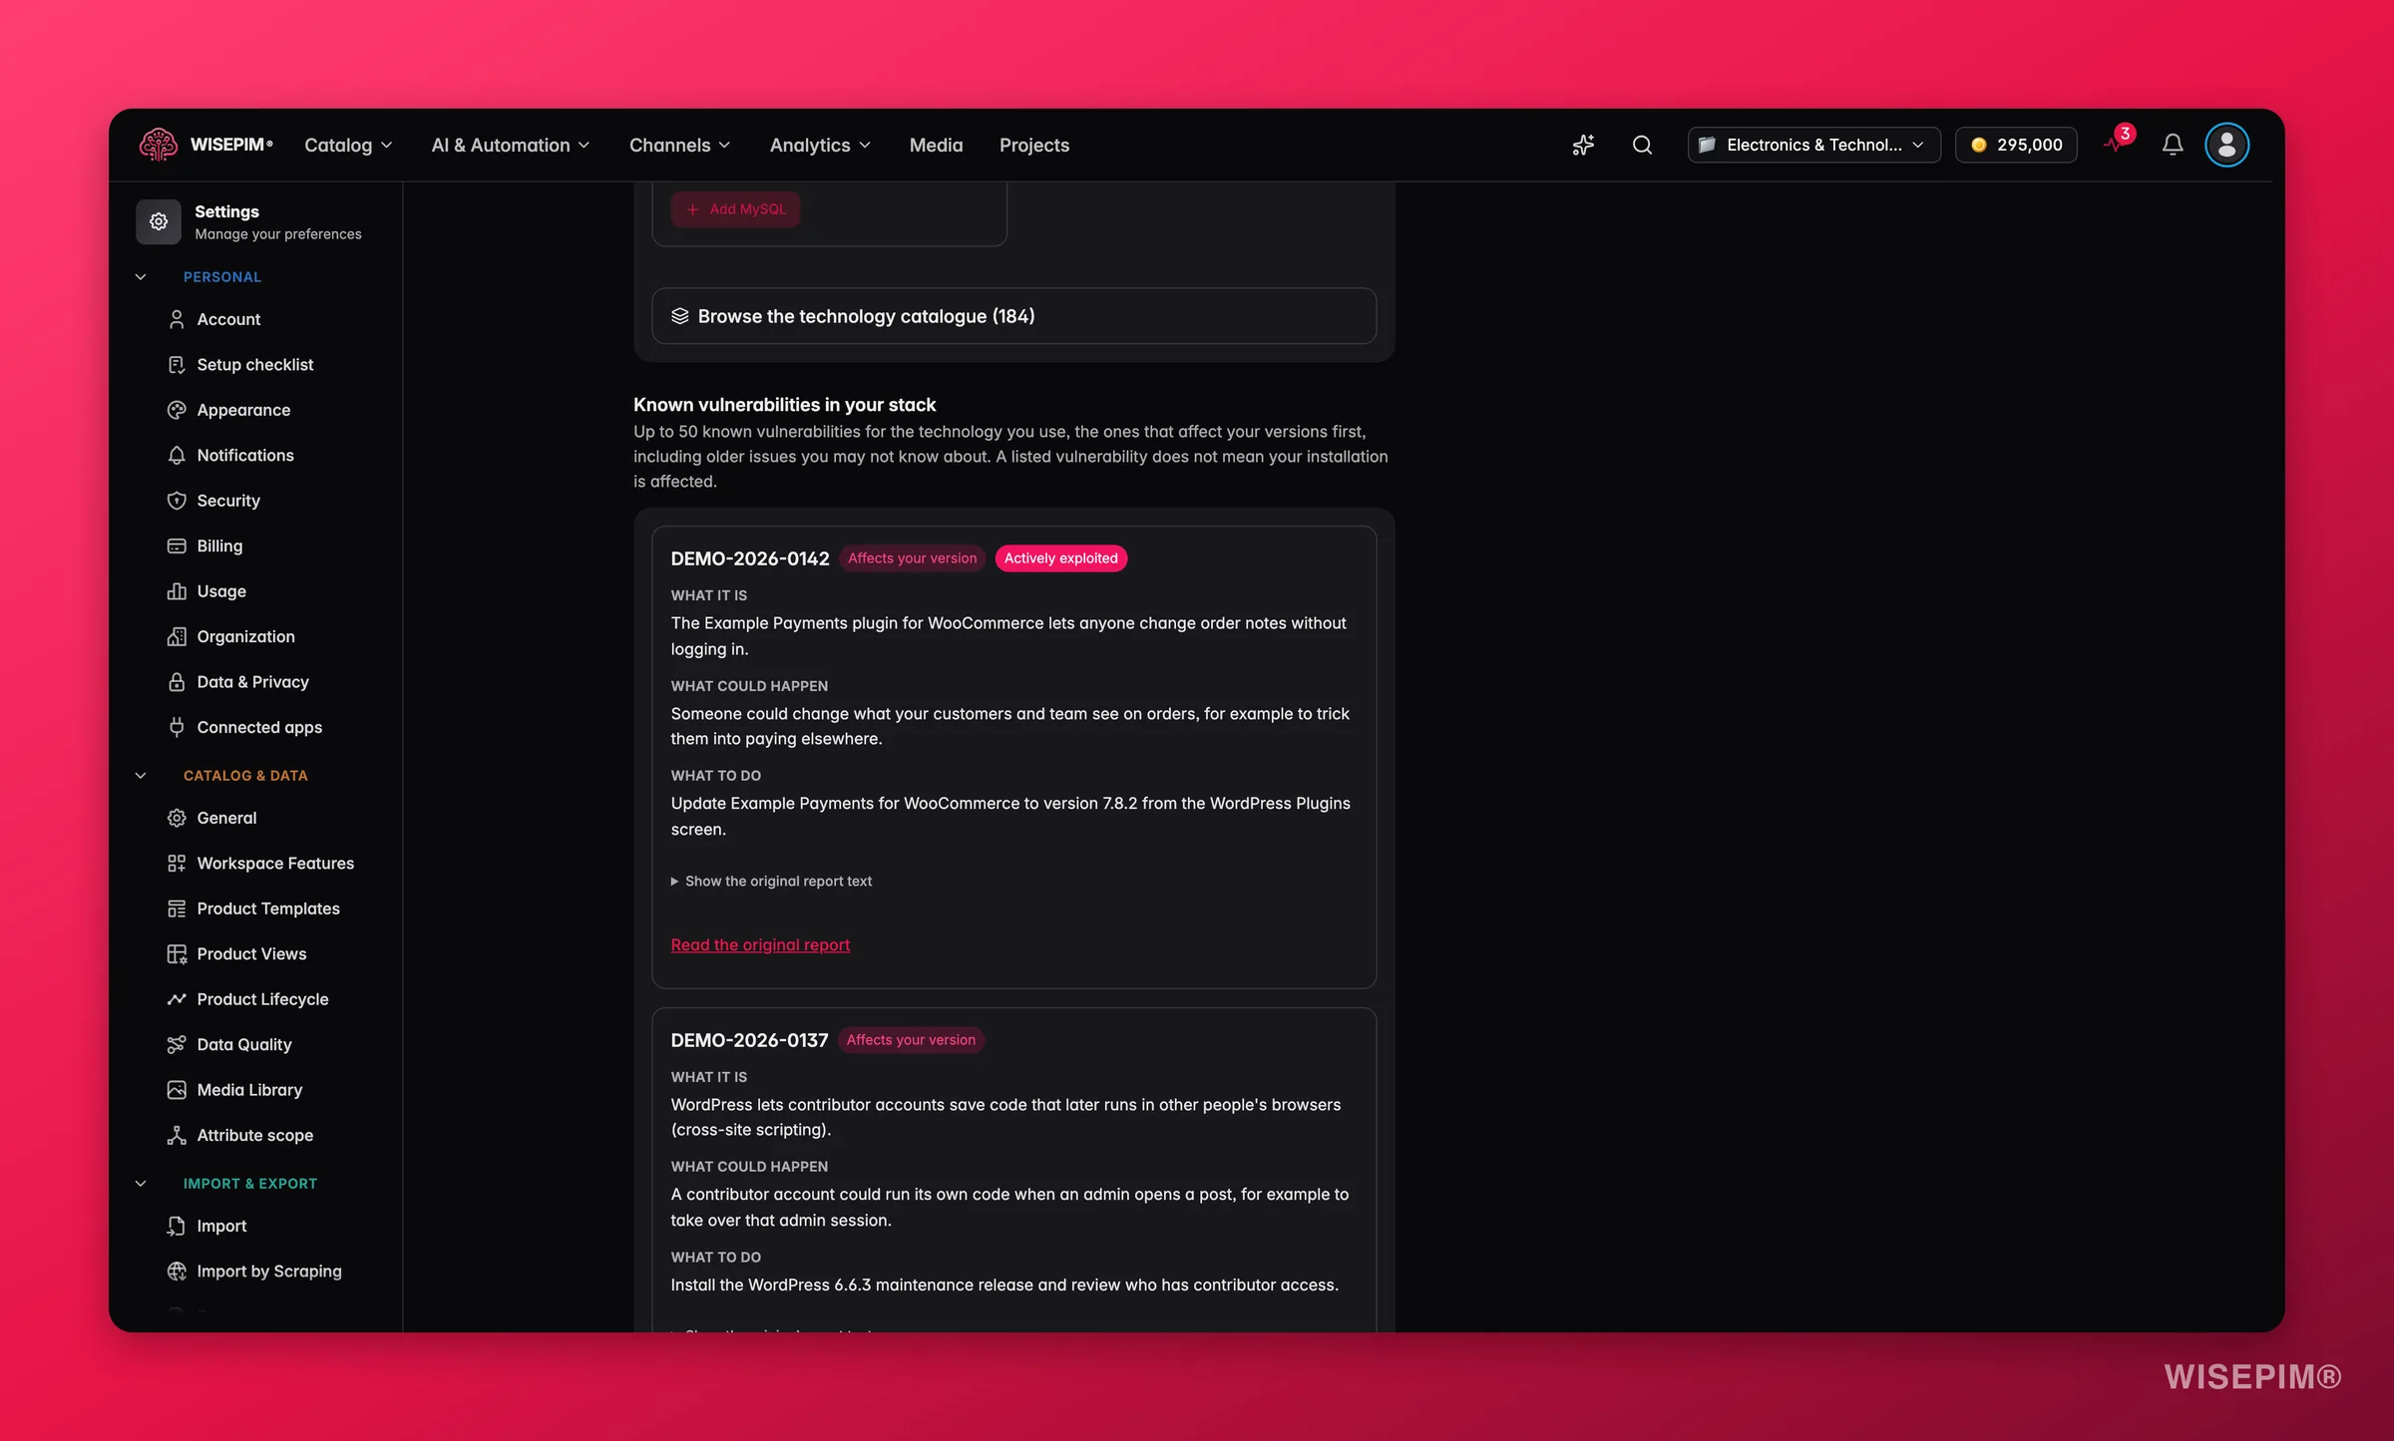
Task: Collapse the PERSONAL section chevron
Action: click(x=141, y=277)
